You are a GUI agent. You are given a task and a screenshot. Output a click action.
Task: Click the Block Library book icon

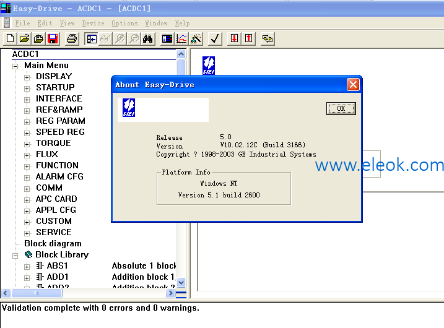(28, 254)
